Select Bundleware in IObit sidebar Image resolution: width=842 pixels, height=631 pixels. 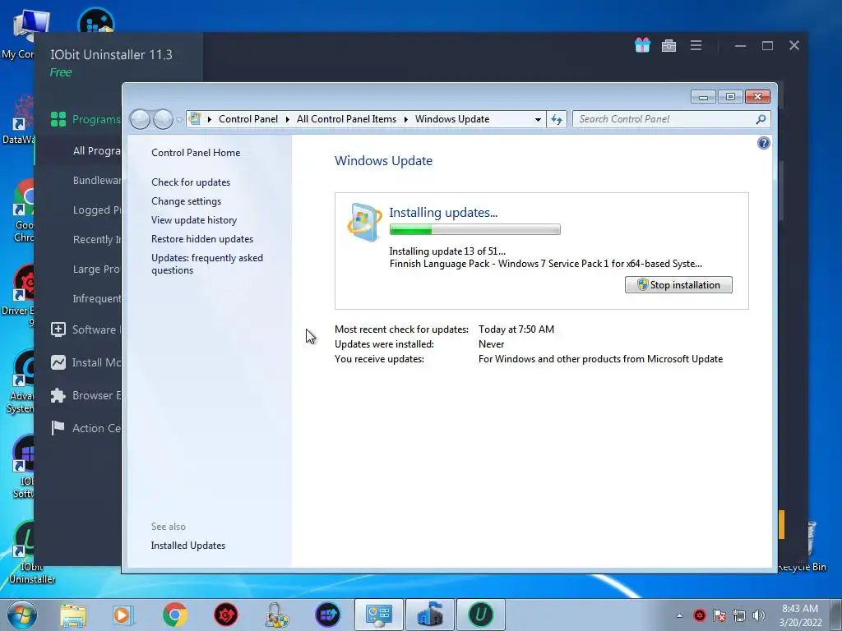97,180
